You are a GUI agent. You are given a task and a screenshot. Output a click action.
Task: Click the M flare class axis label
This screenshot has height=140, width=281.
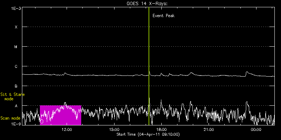pyautogui.click(x=16, y=47)
